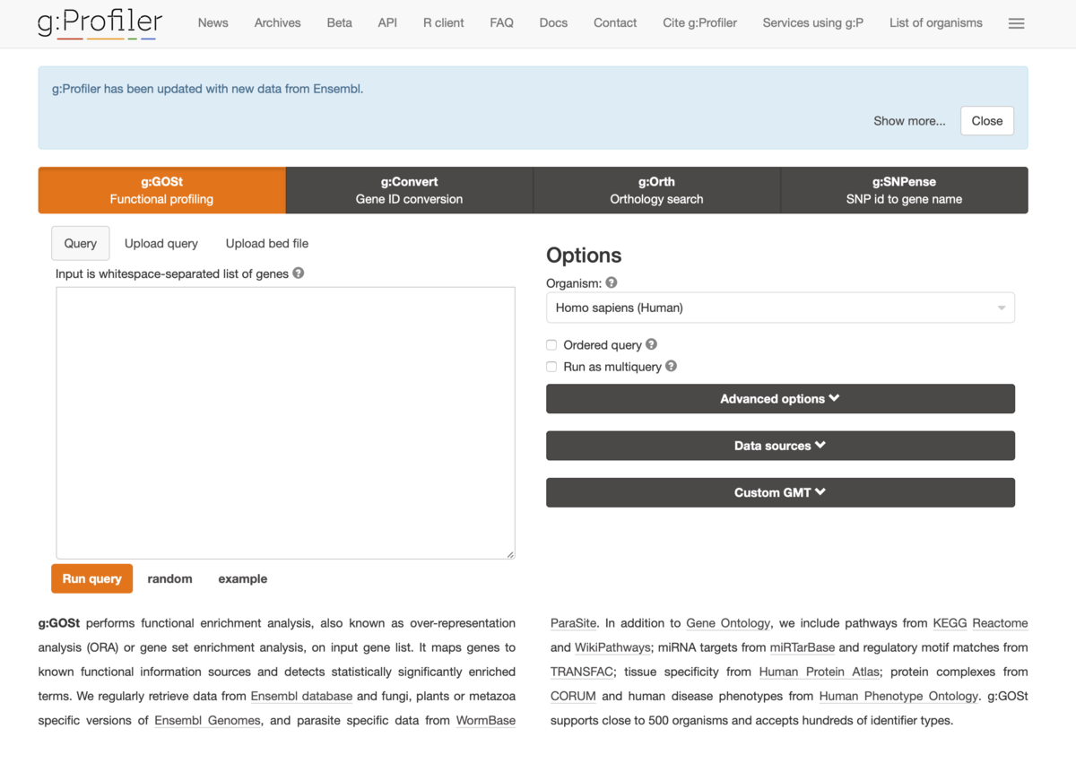Open the Archives menu item
The image size is (1076, 781).
[277, 22]
